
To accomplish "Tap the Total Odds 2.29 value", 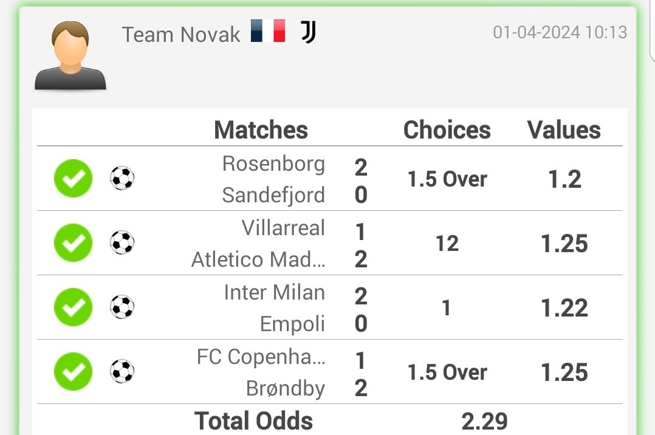I will (485, 421).
